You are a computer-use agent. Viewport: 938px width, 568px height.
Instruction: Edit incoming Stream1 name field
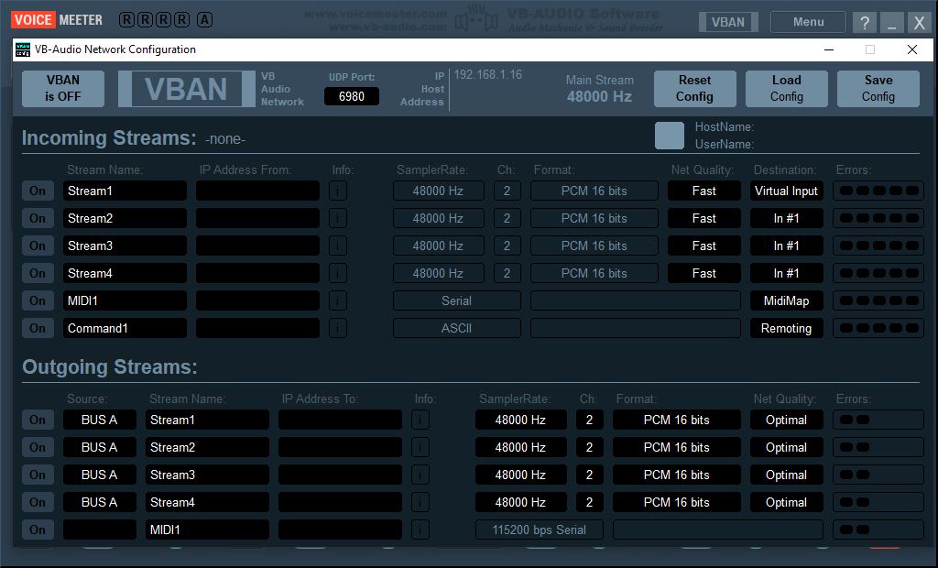point(125,191)
